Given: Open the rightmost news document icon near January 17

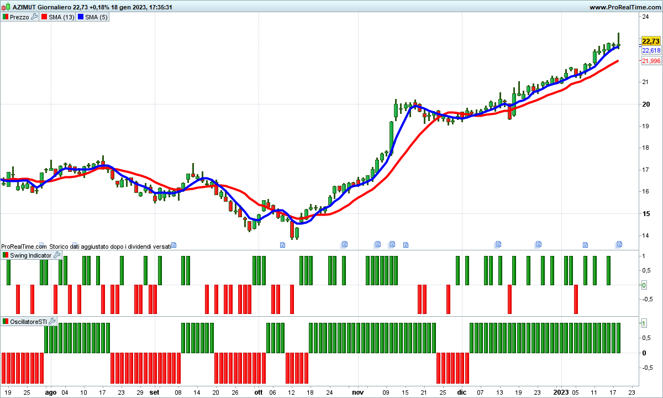Looking at the screenshot, I should coord(619,244).
